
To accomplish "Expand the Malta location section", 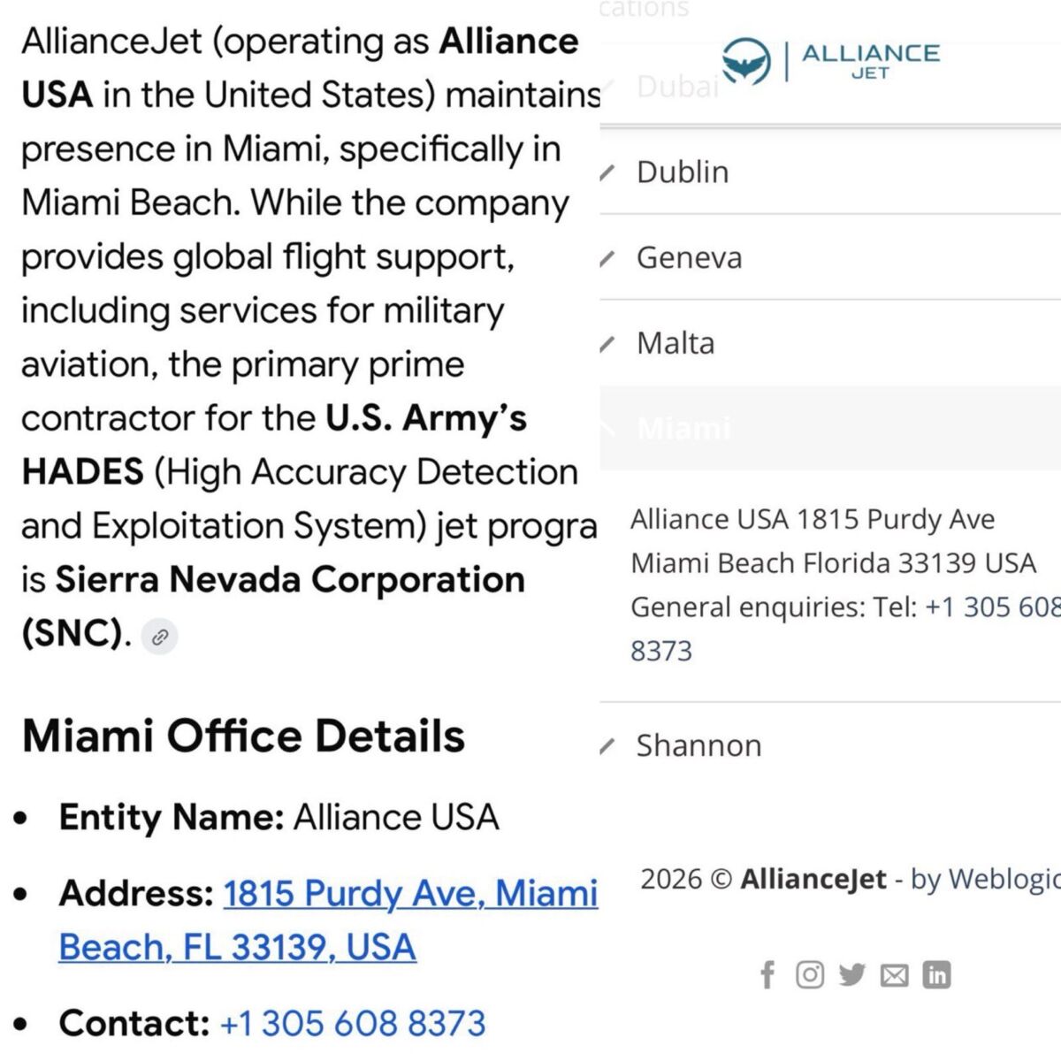I will coord(676,343).
